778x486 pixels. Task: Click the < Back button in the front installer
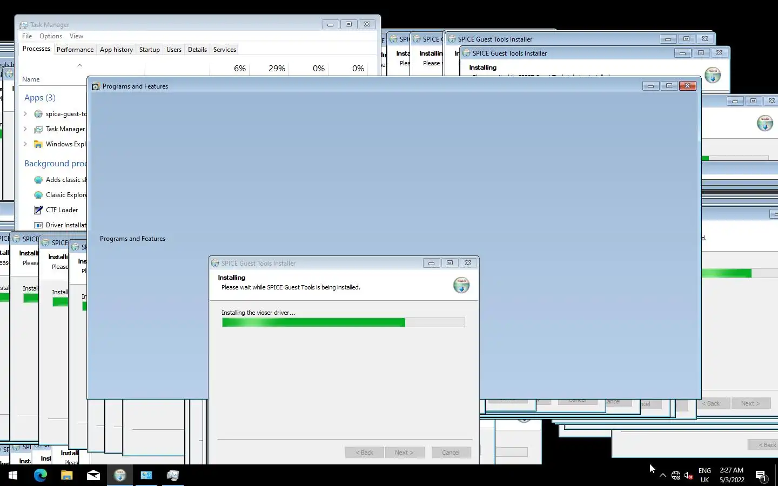pos(364,453)
